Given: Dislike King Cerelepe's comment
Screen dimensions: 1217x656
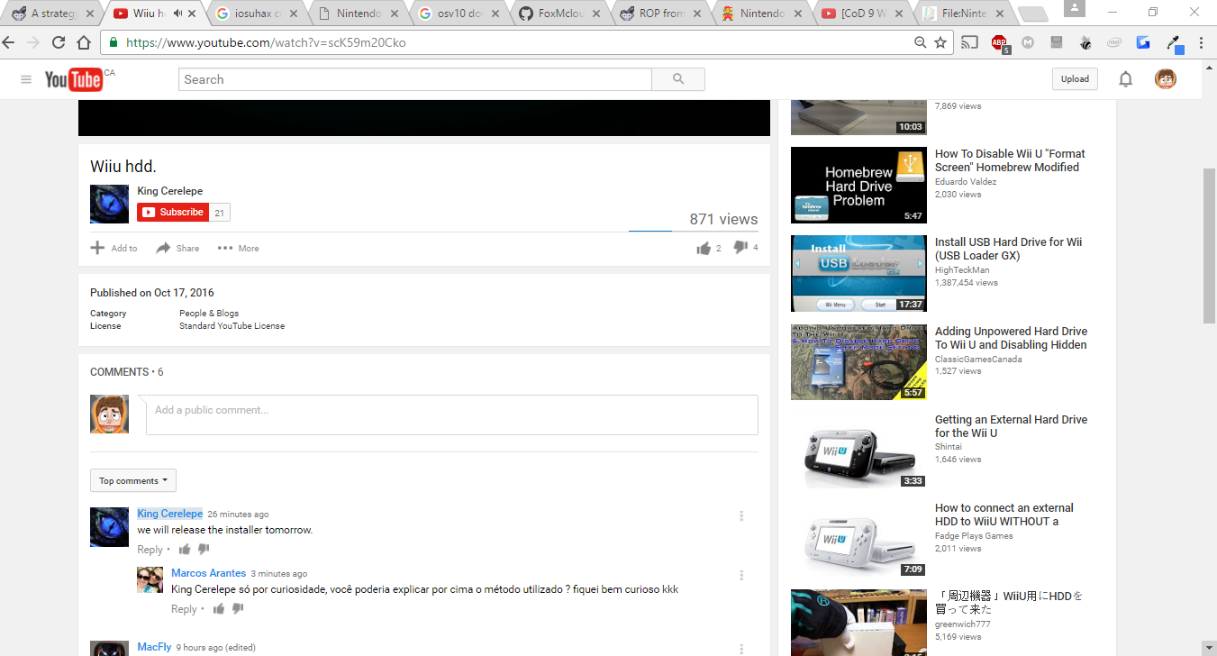Looking at the screenshot, I should (204, 549).
